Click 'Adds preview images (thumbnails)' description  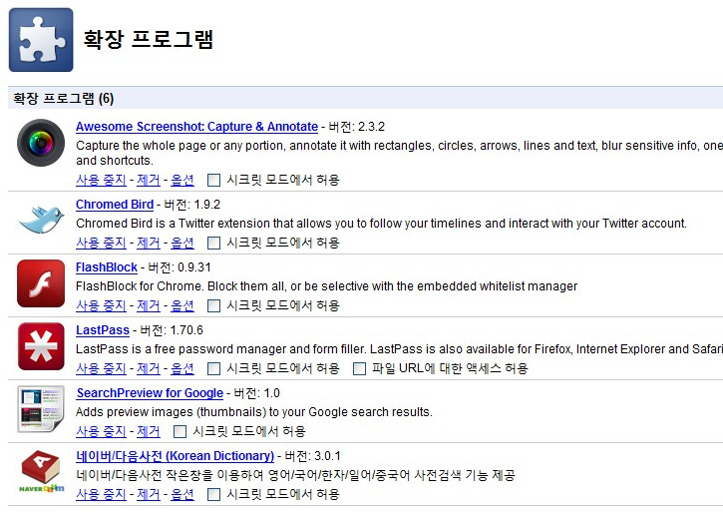point(254,411)
